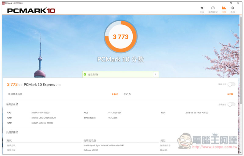Open the Benchmarks (基准测试) gauge tab
Screen dimensions: 244x156
[213, 10]
